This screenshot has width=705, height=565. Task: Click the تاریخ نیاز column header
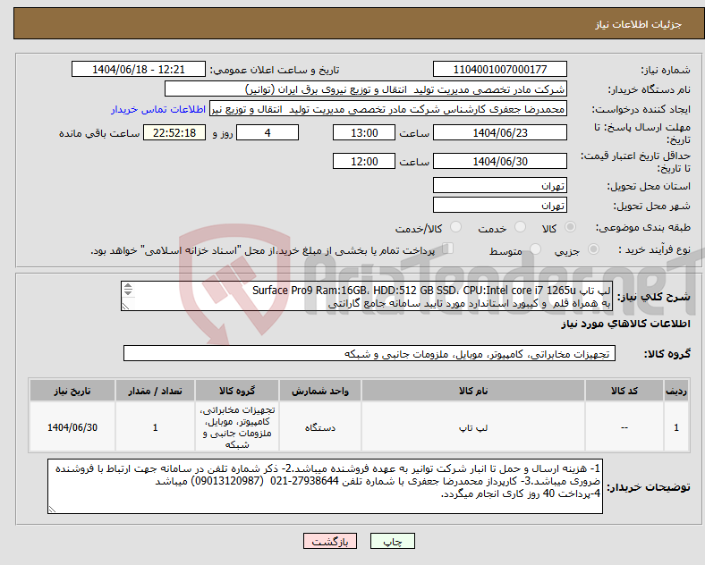[x=72, y=391]
